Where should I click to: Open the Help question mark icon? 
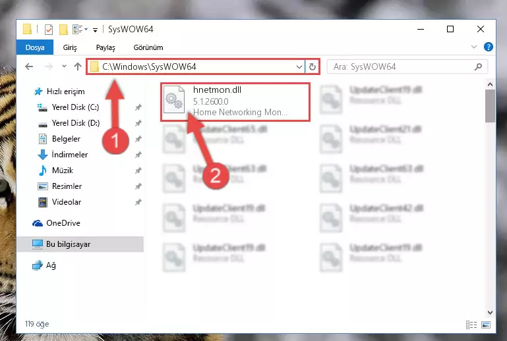489,47
